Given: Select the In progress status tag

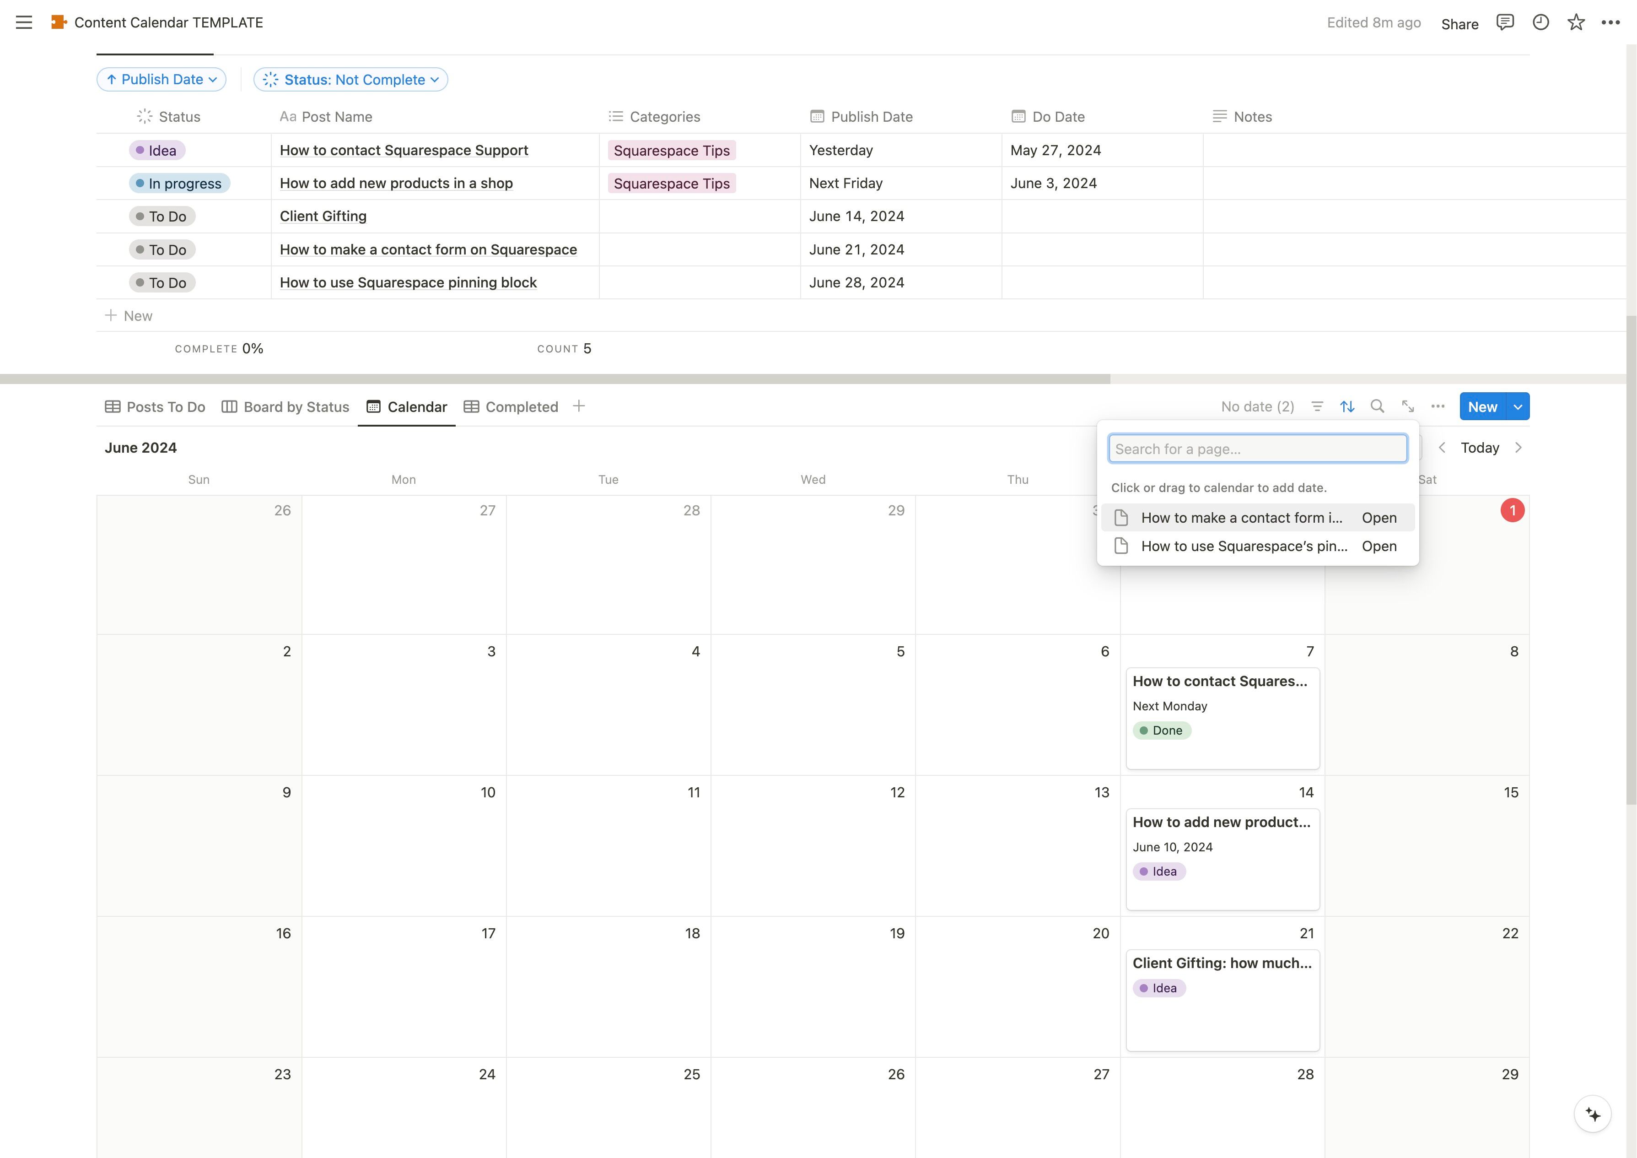Looking at the screenshot, I should pyautogui.click(x=179, y=184).
